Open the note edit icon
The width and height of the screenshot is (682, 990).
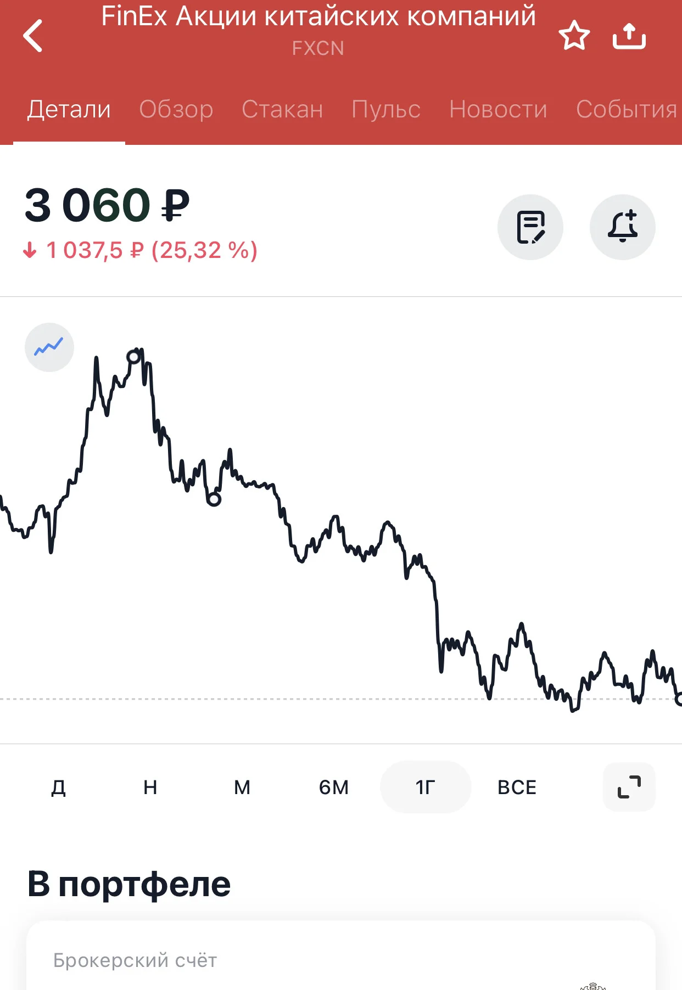point(530,227)
